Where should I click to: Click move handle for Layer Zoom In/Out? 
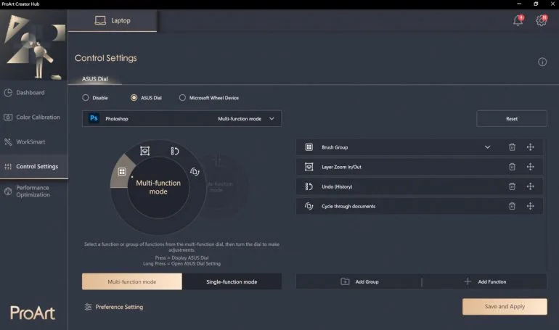click(x=531, y=167)
